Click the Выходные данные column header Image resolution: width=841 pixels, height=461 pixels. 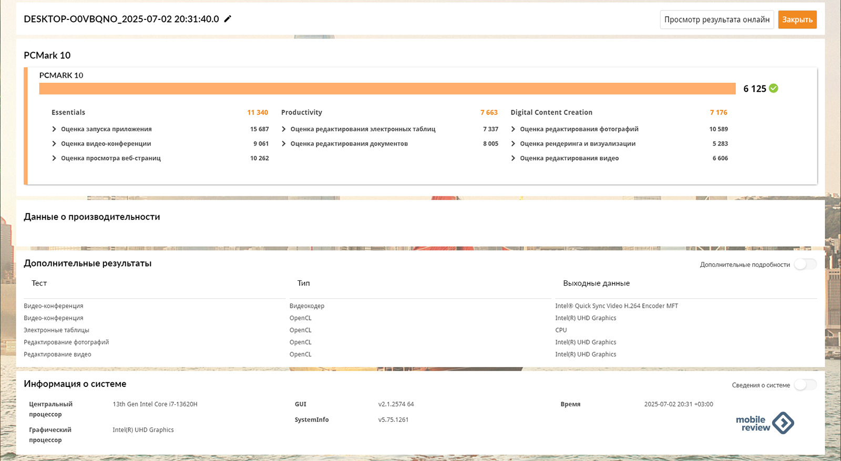tap(596, 283)
